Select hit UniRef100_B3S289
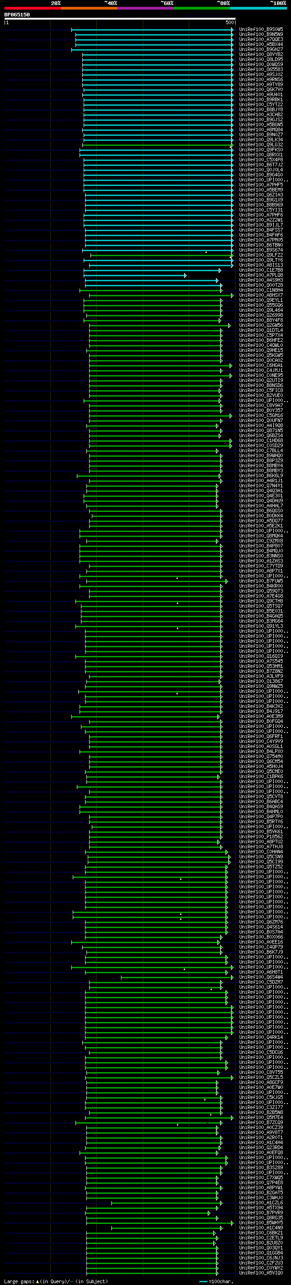The width and height of the screenshot is (291, 1285). point(261,1167)
